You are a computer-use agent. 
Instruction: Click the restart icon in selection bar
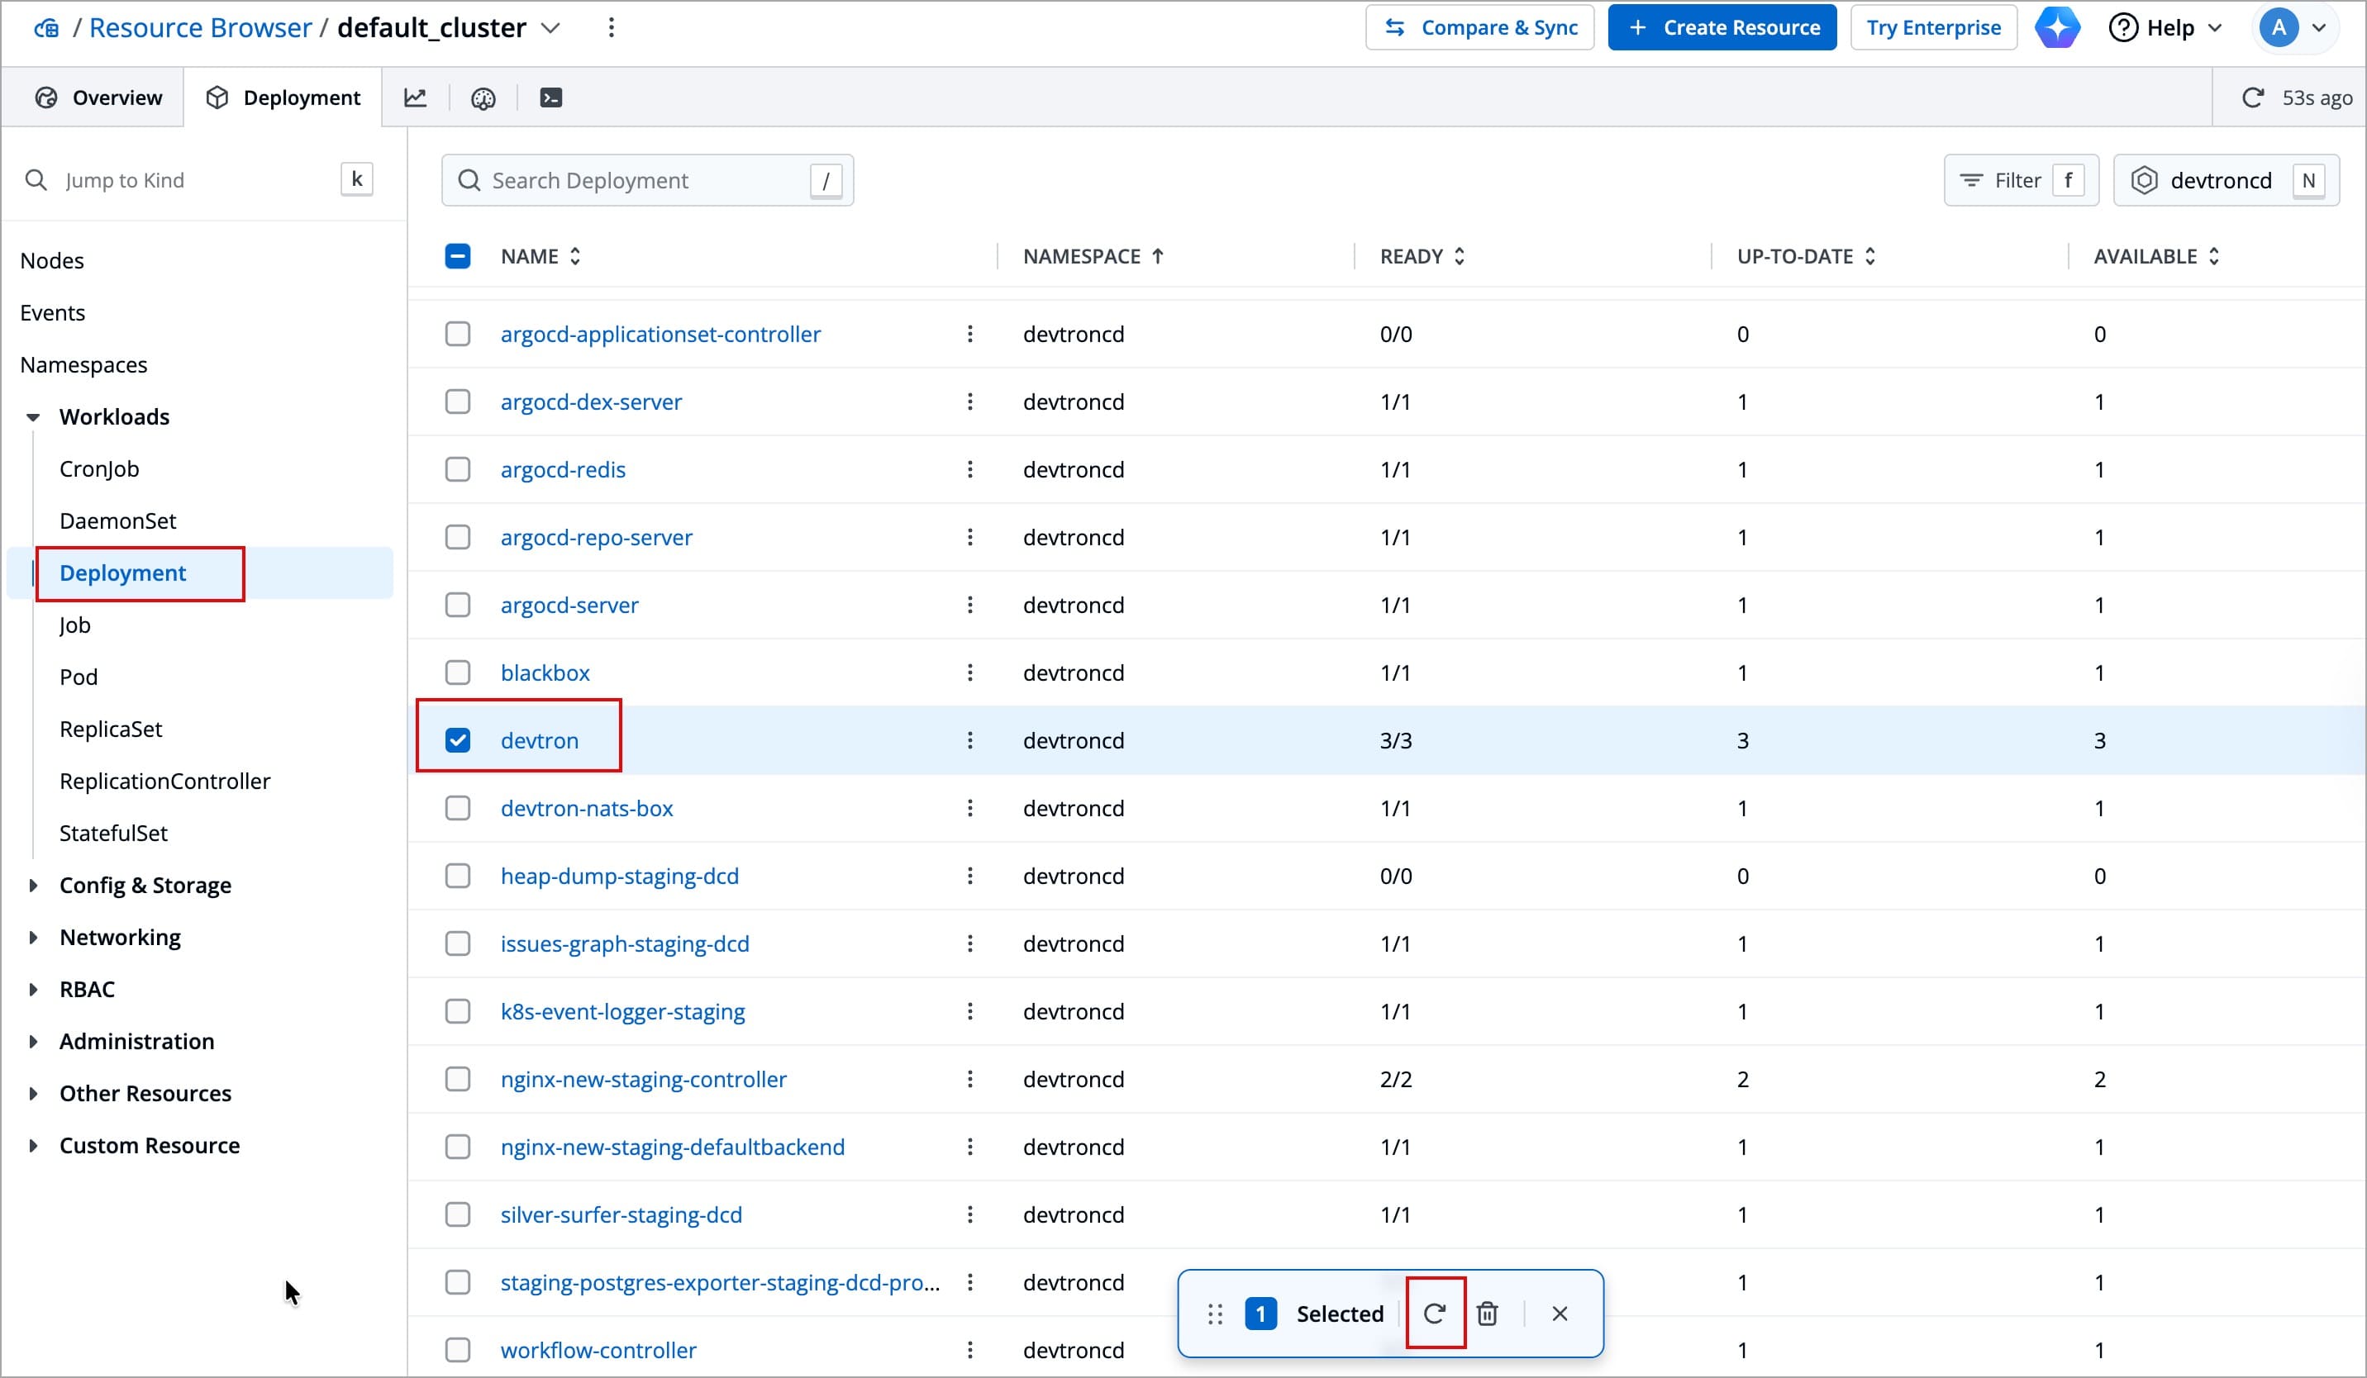pyautogui.click(x=1434, y=1314)
